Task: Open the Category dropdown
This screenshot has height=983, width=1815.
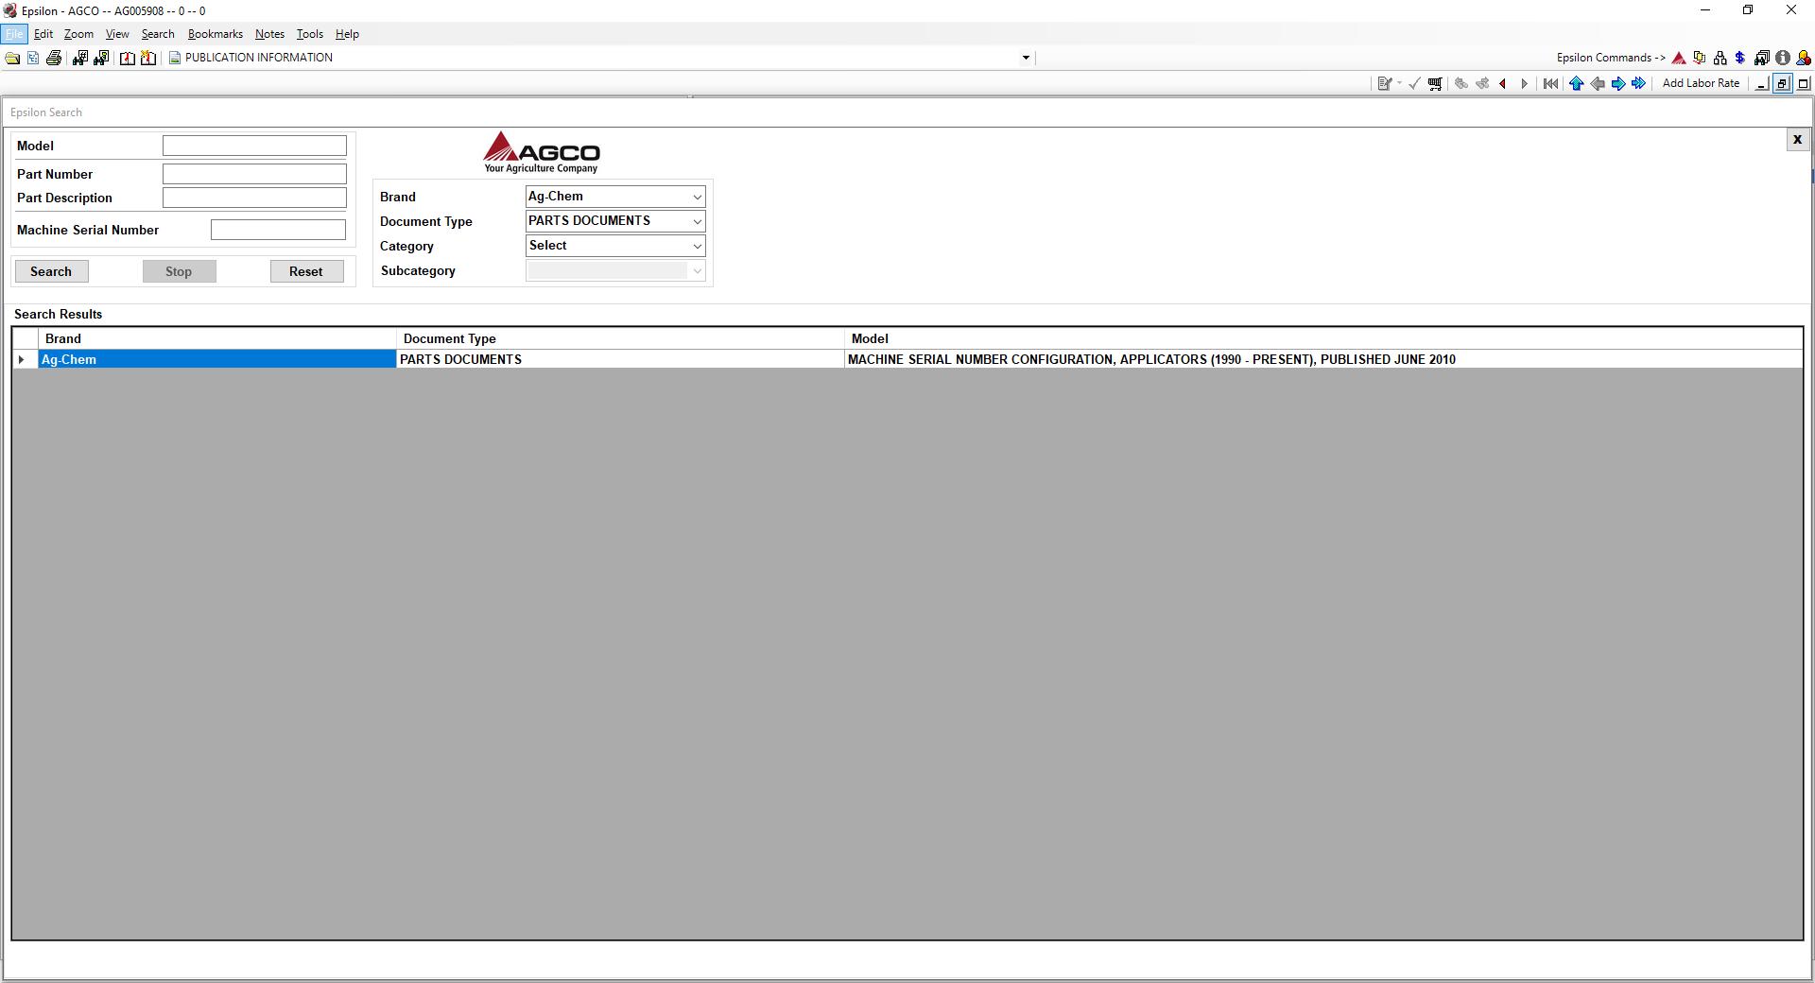Action: tap(697, 246)
